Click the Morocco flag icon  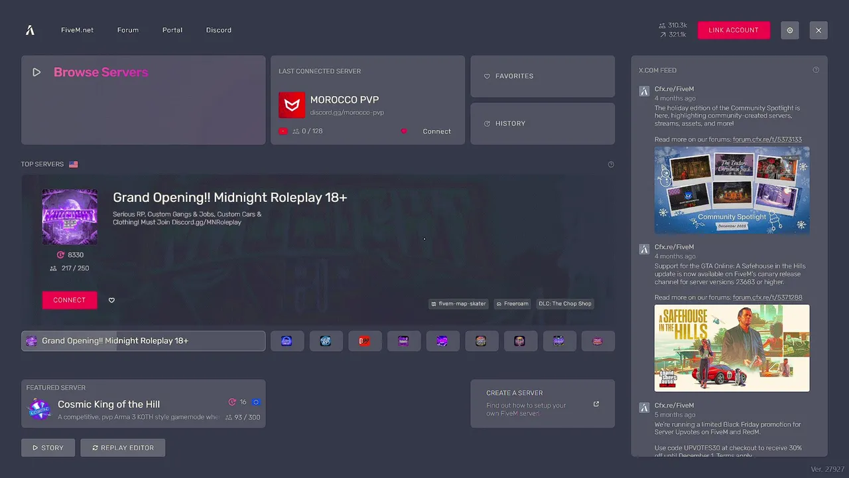click(283, 131)
